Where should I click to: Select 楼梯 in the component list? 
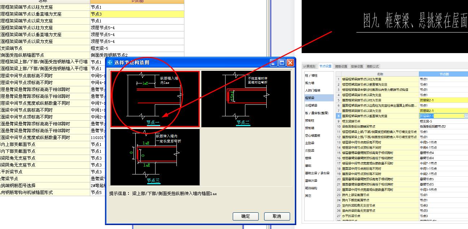click(319, 158)
